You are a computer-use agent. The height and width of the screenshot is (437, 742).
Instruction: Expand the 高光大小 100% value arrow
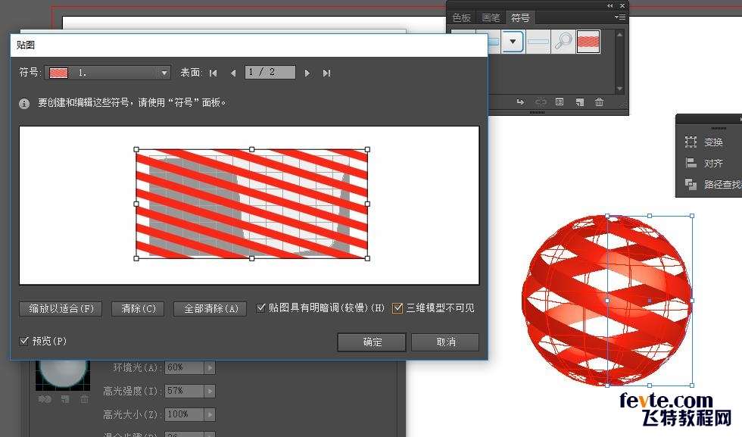pos(210,414)
